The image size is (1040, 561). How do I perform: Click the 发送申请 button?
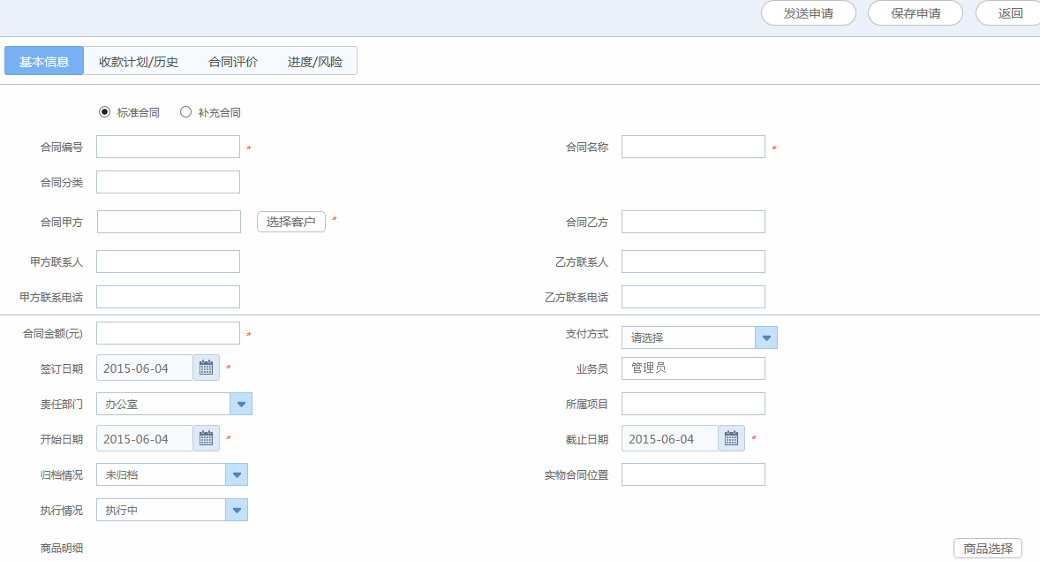pos(808,13)
